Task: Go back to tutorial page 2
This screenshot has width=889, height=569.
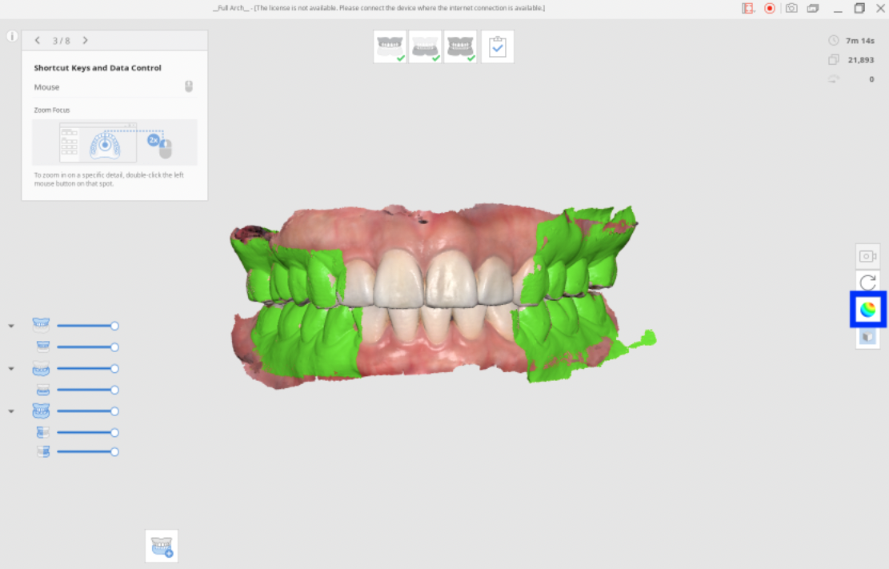Action: [x=37, y=40]
